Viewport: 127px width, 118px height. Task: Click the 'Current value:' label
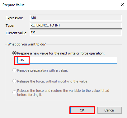(16, 33)
